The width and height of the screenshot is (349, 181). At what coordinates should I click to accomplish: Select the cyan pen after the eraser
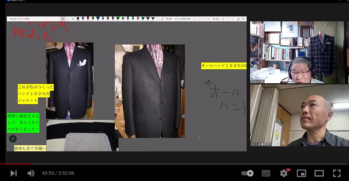pyautogui.click(x=83, y=19)
